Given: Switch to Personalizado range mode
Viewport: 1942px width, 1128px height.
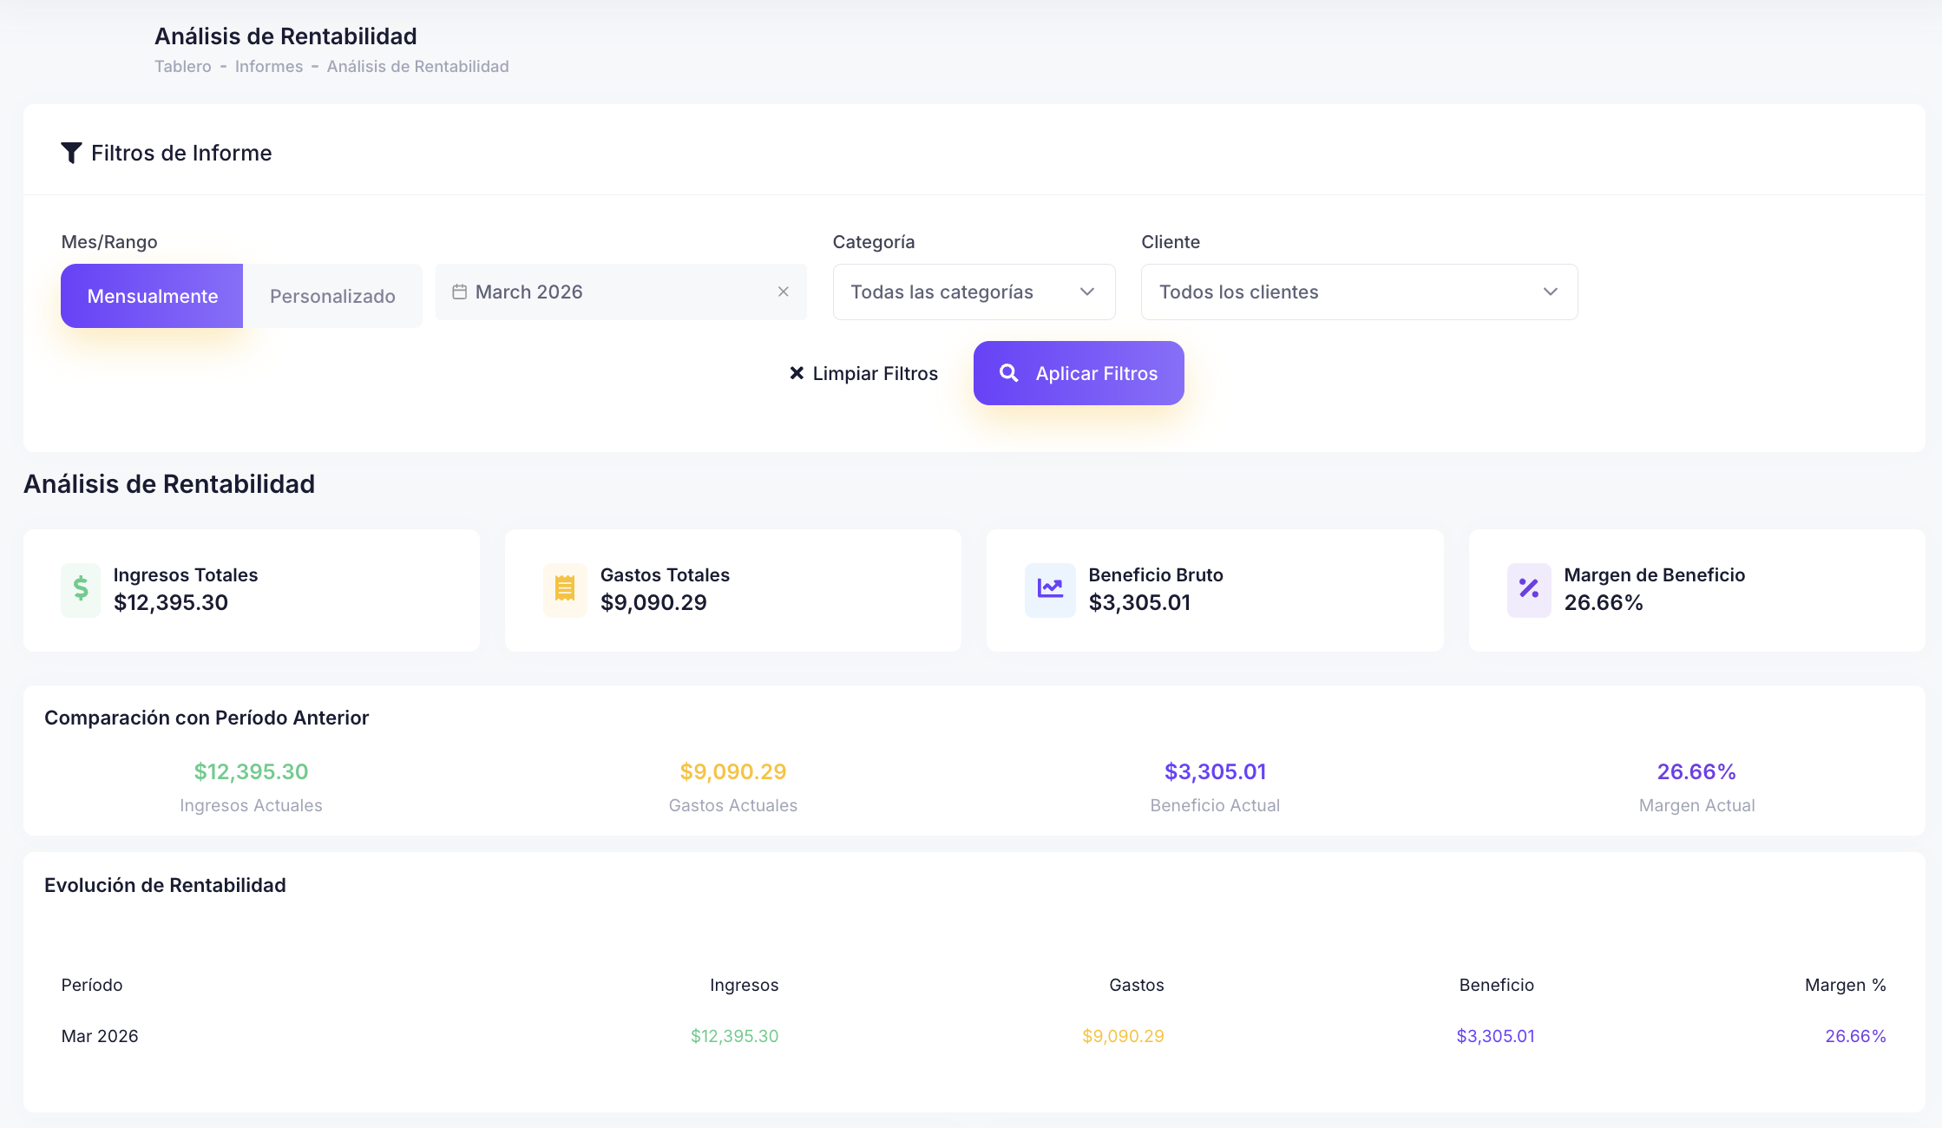Looking at the screenshot, I should coord(332,296).
